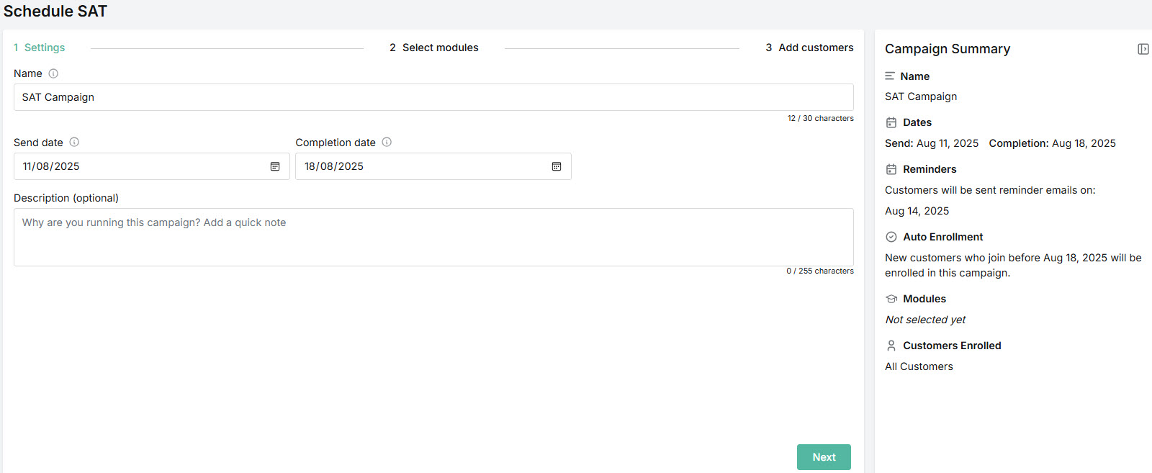Jump to the Add customers step
The image size is (1152, 473).
(809, 48)
